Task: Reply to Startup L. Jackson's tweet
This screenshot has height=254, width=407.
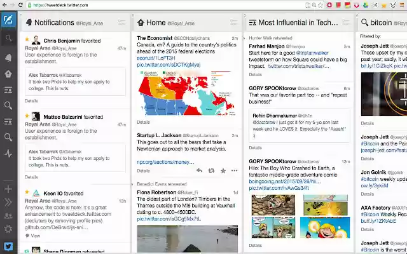Action: [x=199, y=171]
